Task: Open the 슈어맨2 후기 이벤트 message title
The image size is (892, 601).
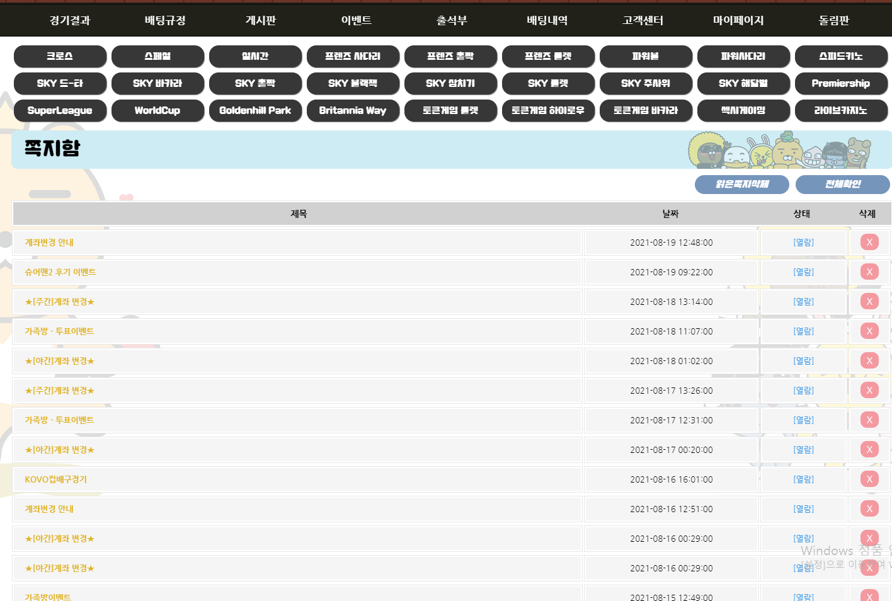Action: 60,272
